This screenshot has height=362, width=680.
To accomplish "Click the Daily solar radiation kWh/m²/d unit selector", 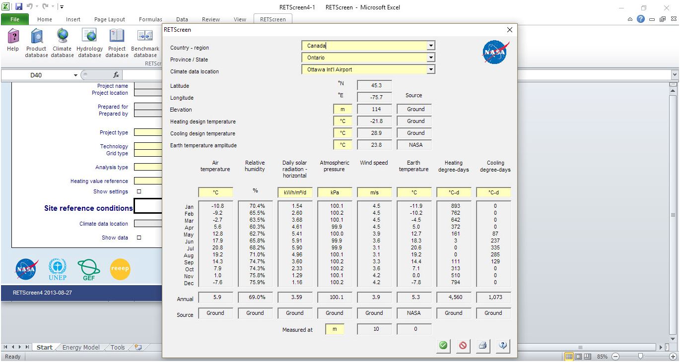I will [295, 192].
